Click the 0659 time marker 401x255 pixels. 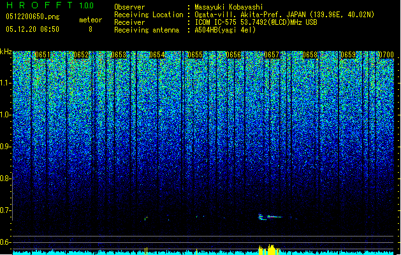coord(348,55)
